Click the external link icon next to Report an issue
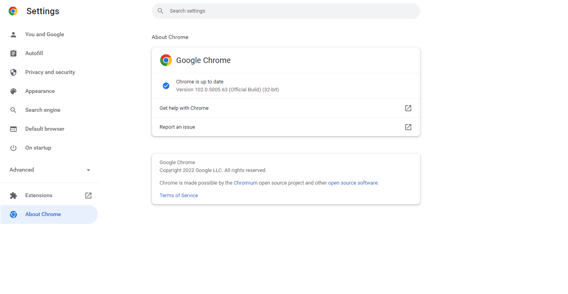Viewport: 568px width, 294px height. 408,127
